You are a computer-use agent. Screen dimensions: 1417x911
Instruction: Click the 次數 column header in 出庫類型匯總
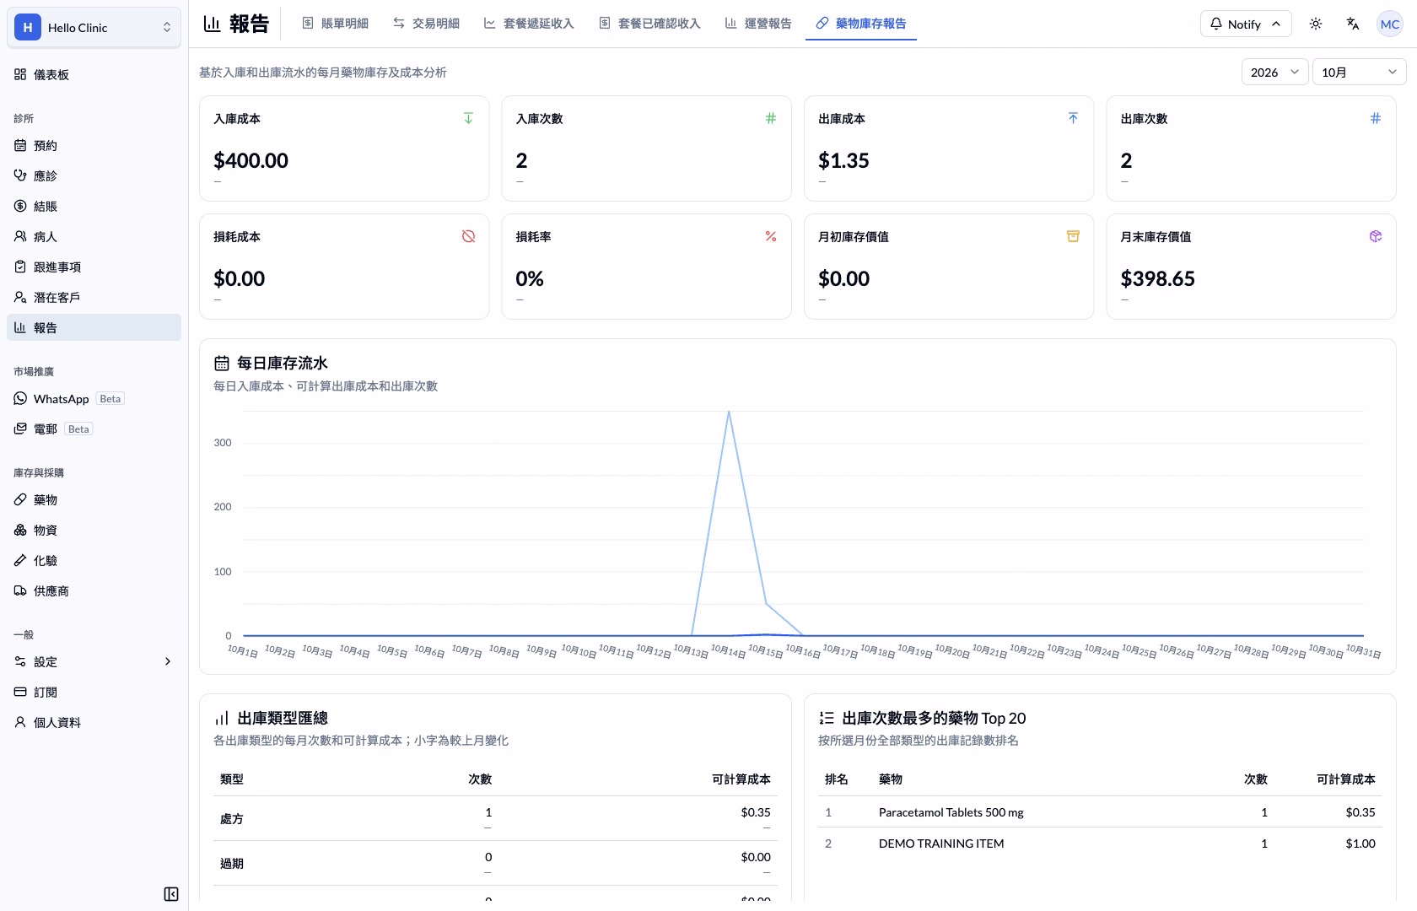click(480, 779)
